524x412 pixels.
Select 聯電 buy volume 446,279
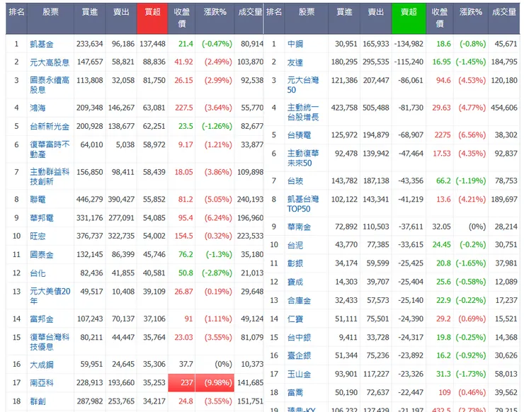pos(89,199)
